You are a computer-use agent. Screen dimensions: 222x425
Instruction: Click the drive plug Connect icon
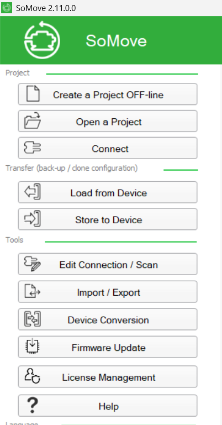pos(32,148)
